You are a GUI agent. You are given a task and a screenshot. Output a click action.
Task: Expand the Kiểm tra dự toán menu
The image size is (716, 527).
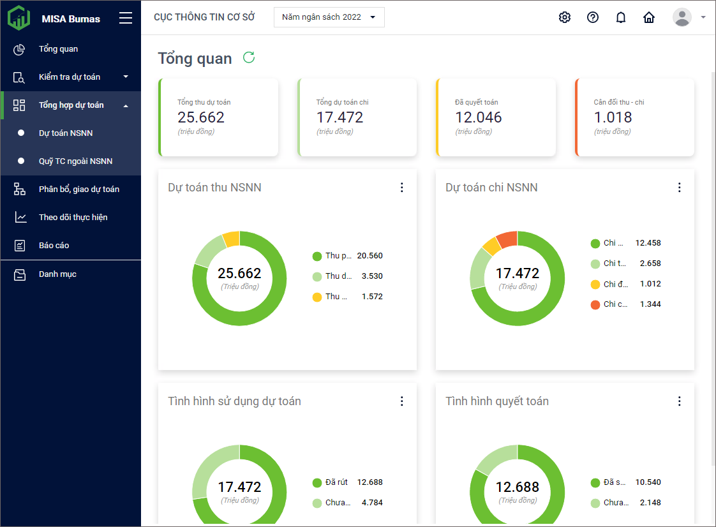(x=70, y=77)
